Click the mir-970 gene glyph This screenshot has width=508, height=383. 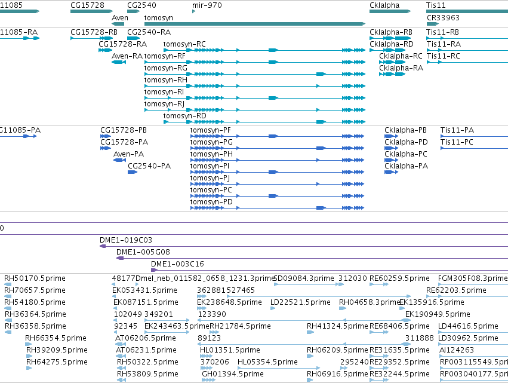point(194,11)
